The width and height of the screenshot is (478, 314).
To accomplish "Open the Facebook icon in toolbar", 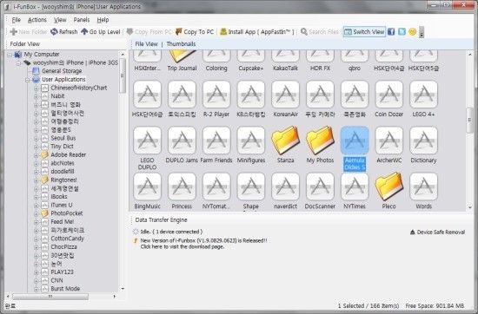I will (391, 31).
